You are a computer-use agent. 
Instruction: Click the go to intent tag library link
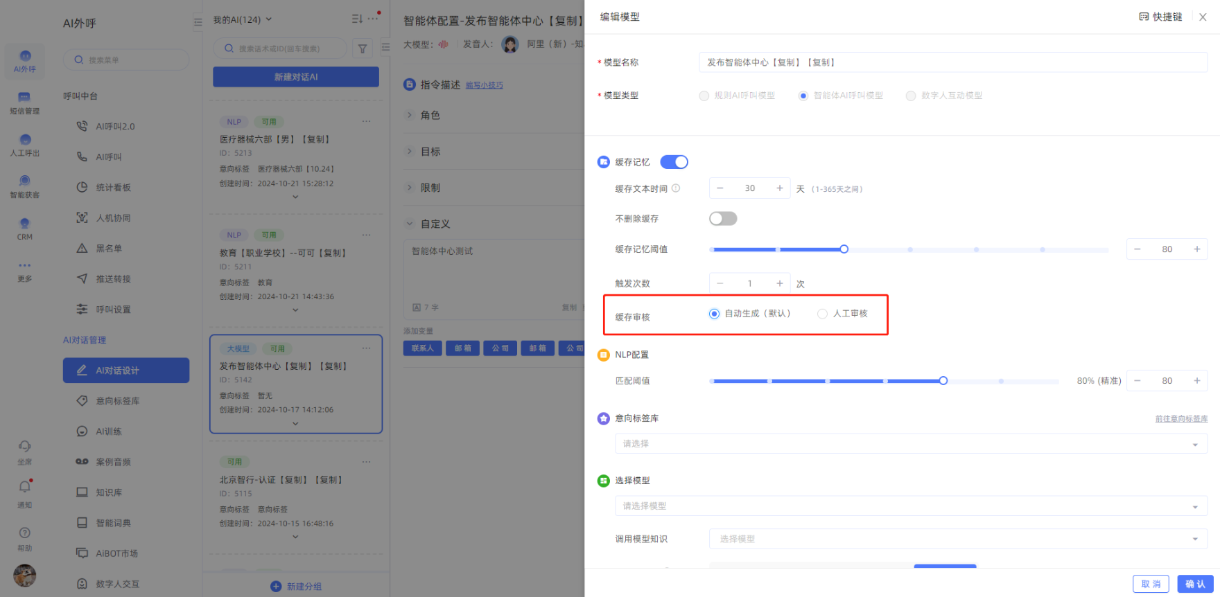point(1181,419)
